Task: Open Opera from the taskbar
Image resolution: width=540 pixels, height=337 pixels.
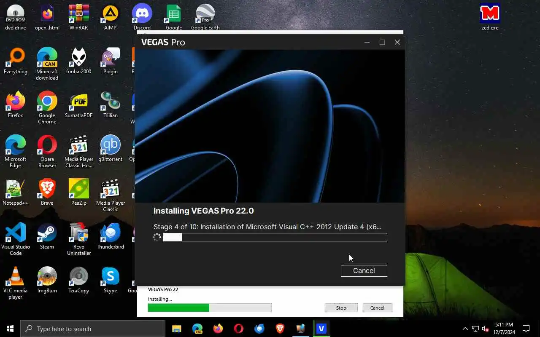Action: pos(239,329)
